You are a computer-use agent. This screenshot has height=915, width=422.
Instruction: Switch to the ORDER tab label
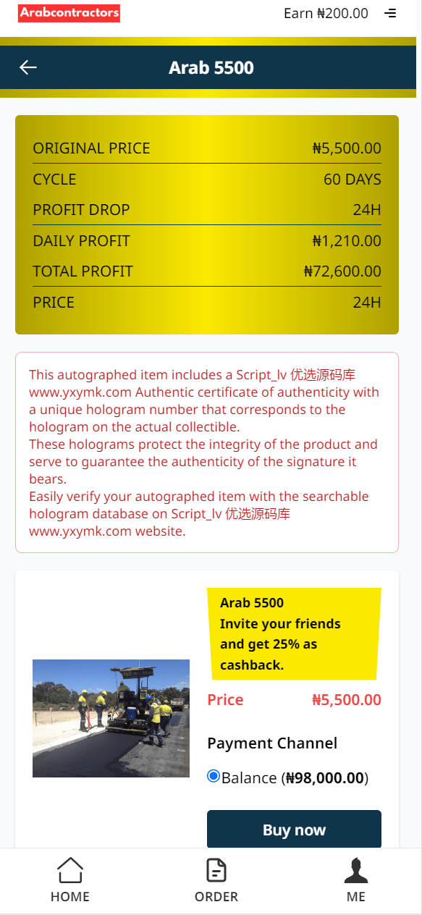pyautogui.click(x=216, y=896)
